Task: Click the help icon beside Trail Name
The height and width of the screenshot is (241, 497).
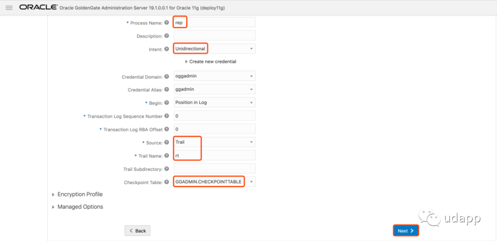Action: pos(167,156)
